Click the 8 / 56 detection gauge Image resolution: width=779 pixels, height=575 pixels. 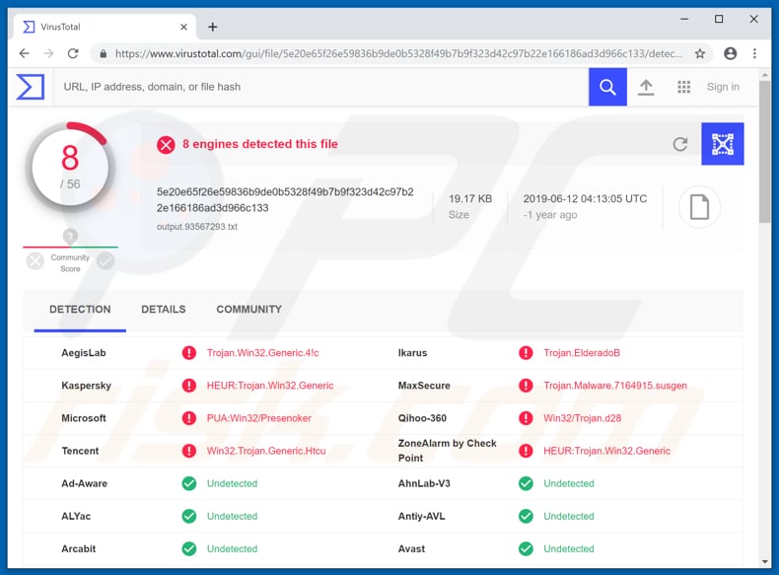(70, 169)
